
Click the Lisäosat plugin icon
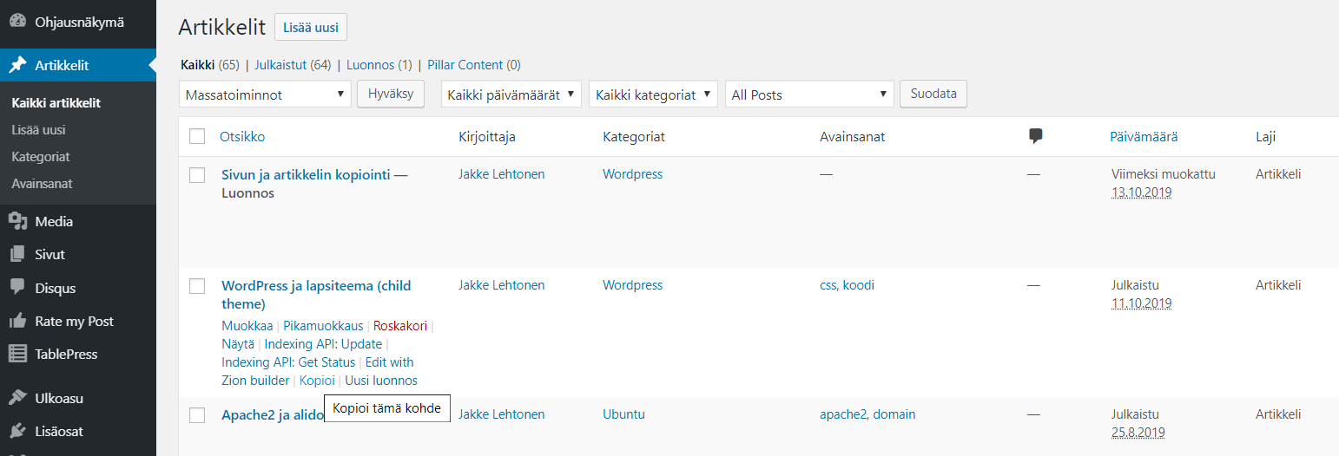pos(17,432)
